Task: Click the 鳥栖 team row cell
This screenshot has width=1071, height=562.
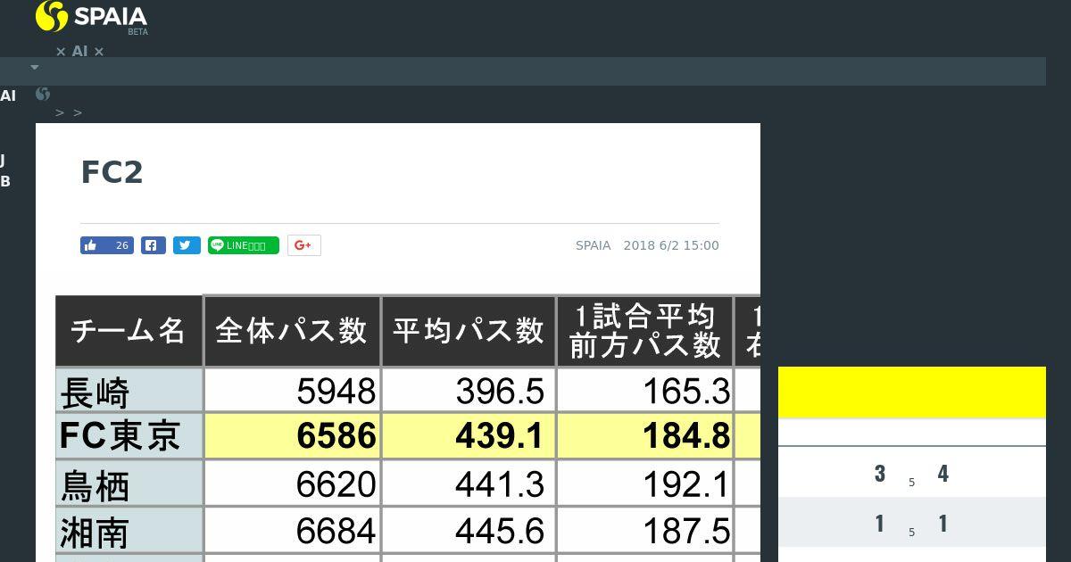Action: [129, 483]
